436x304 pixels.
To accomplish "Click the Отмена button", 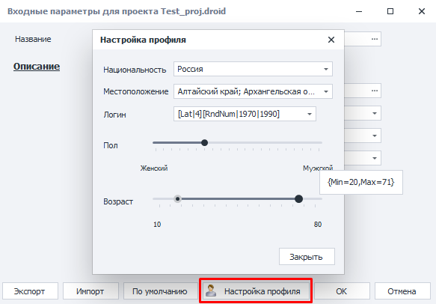I will [x=402, y=291].
